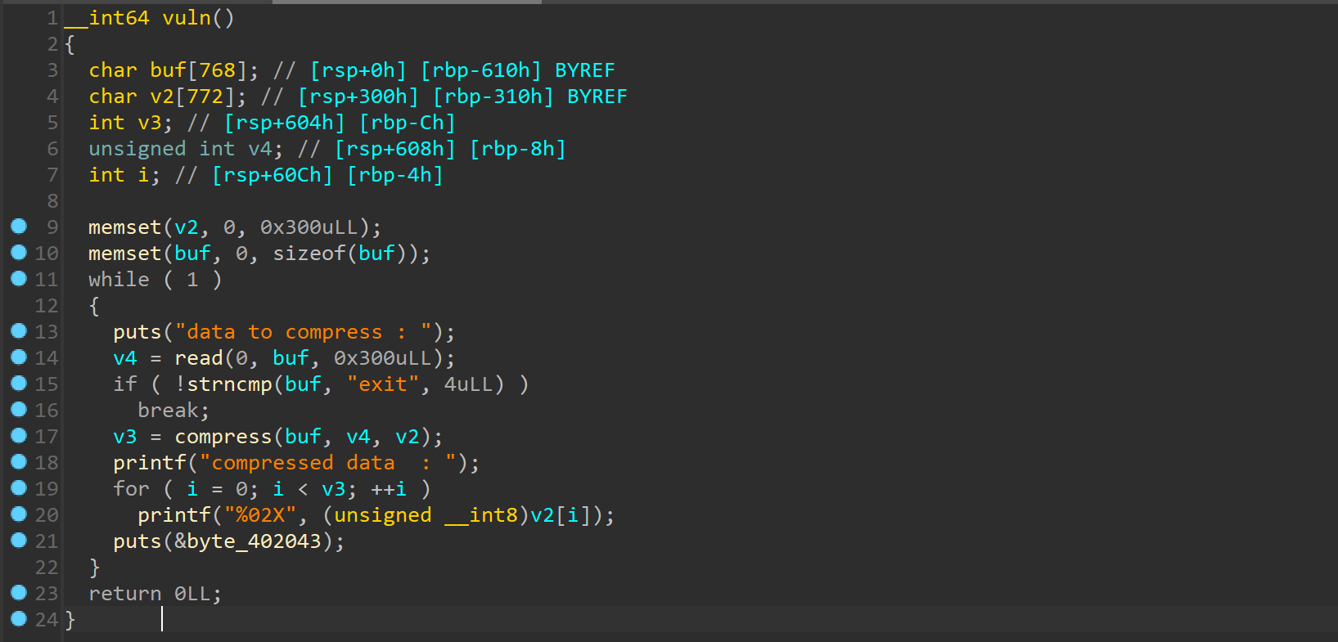Screen dimensions: 1338x642
Task: Set a breakpoint at line 13 dot
Action: point(19,331)
